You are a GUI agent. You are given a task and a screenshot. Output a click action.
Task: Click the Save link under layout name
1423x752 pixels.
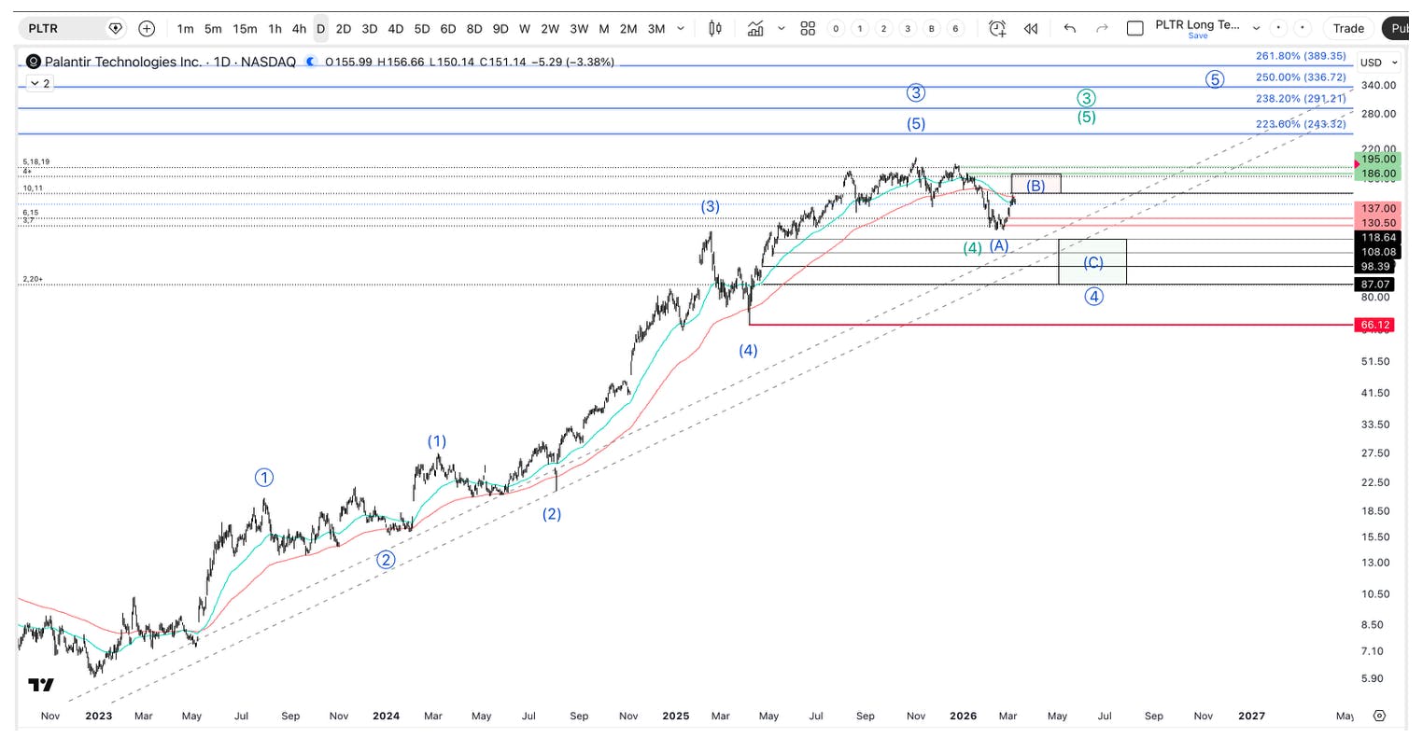1198,36
